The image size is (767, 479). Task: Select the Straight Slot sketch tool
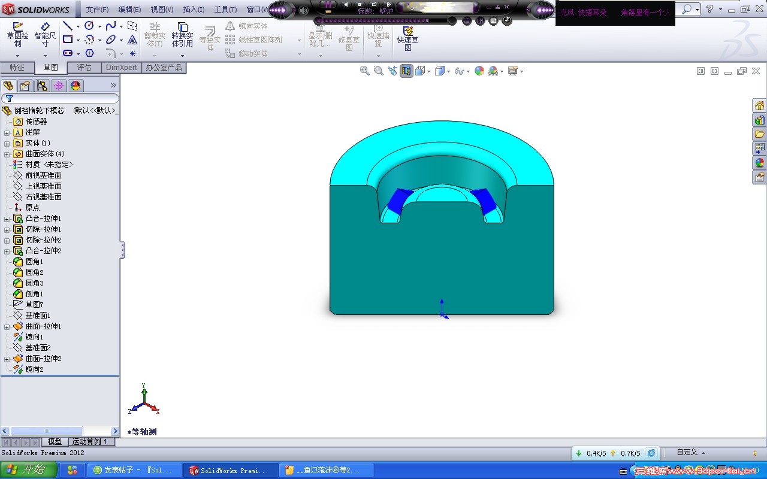(x=68, y=53)
